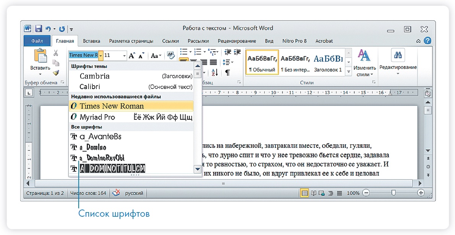Click the Файл button
This screenshot has width=455, height=235.
[37, 41]
